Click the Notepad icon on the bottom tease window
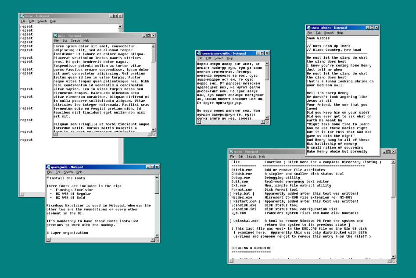The image size is (416, 278). pos(231,152)
